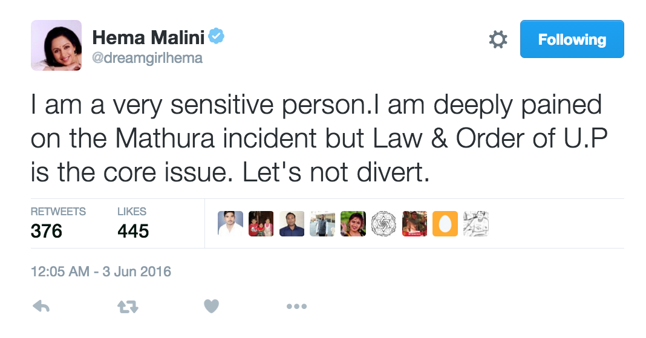This screenshot has height=338, width=646.
Task: View the 445 likes list
Action: click(x=132, y=230)
